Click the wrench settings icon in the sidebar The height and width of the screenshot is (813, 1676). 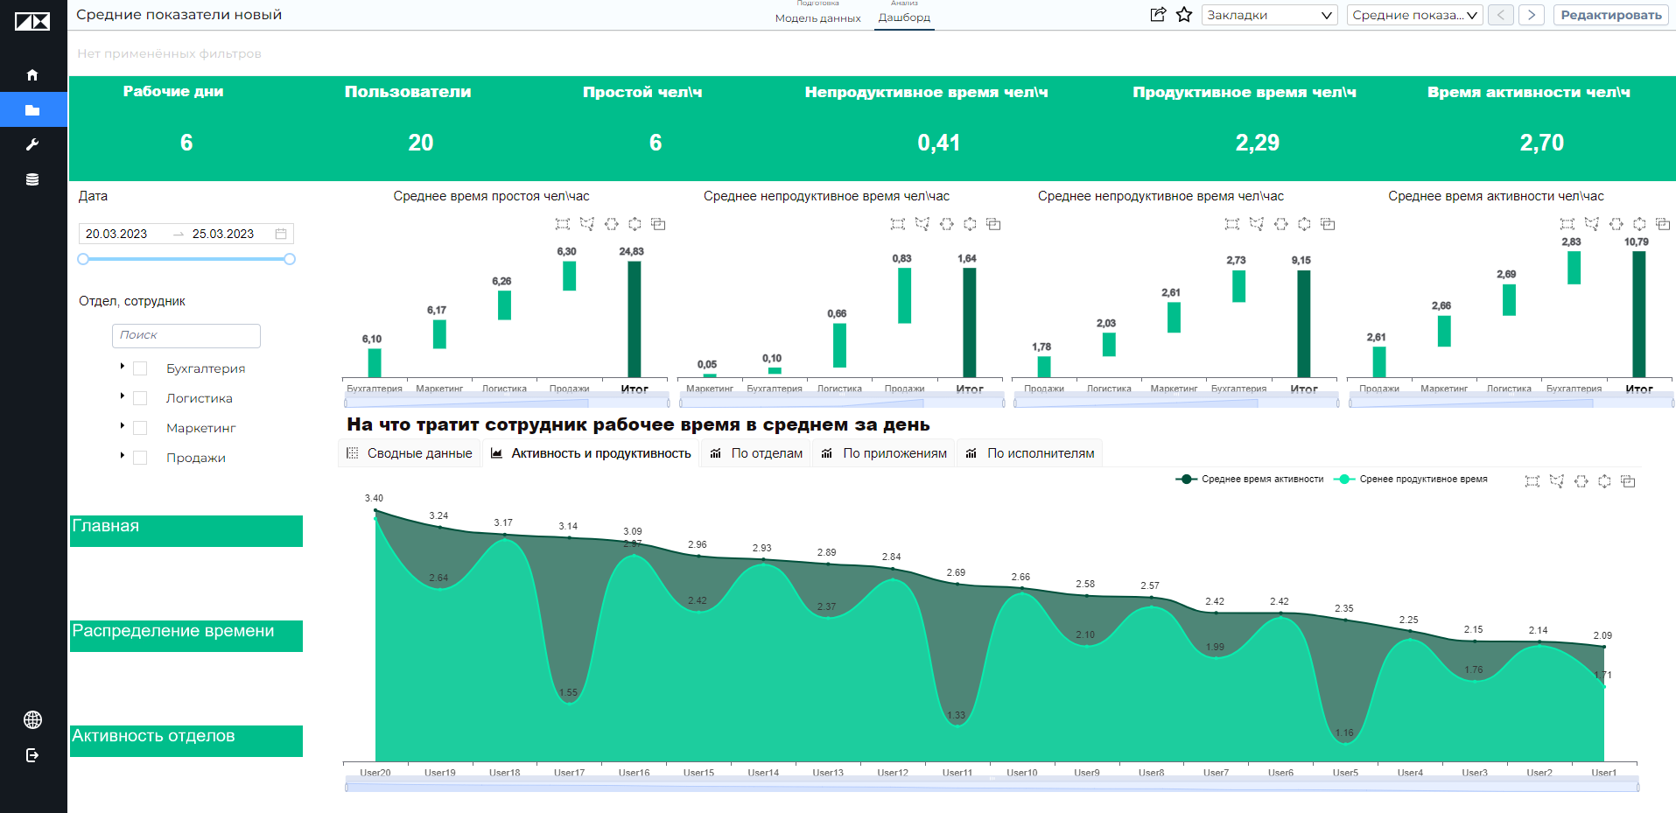click(x=32, y=144)
